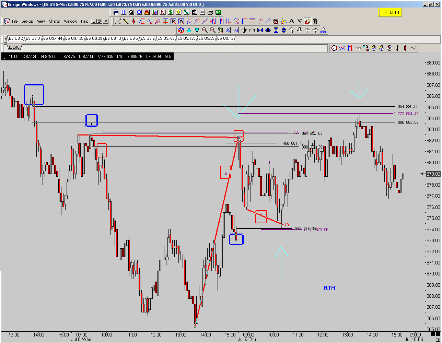Zoom in with the plus magnifier
The width and height of the screenshot is (442, 343).
[x=205, y=30]
